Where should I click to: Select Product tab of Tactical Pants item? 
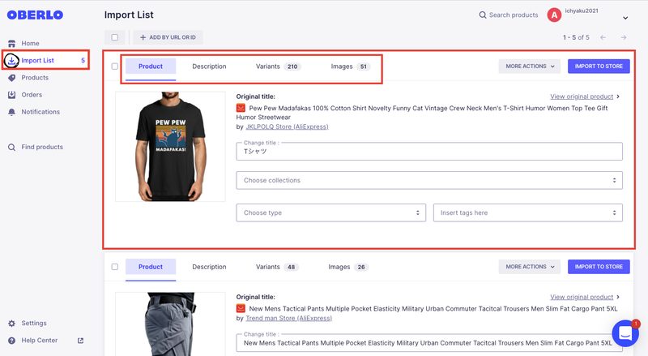[x=151, y=267]
